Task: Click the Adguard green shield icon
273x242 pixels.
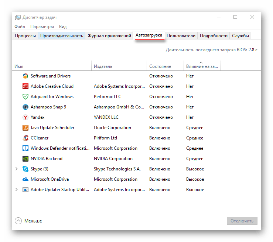Action: click(25, 97)
